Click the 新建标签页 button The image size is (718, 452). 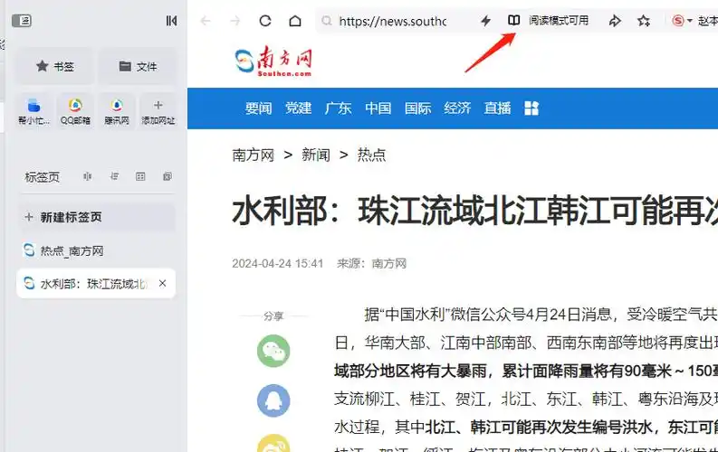[97, 217]
